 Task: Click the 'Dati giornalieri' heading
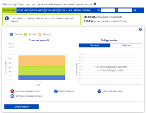pyautogui.click(x=109, y=40)
